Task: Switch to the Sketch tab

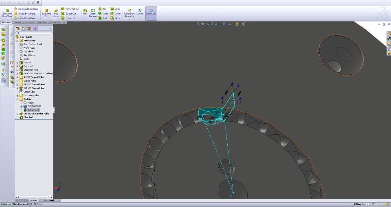Action: 18,22
